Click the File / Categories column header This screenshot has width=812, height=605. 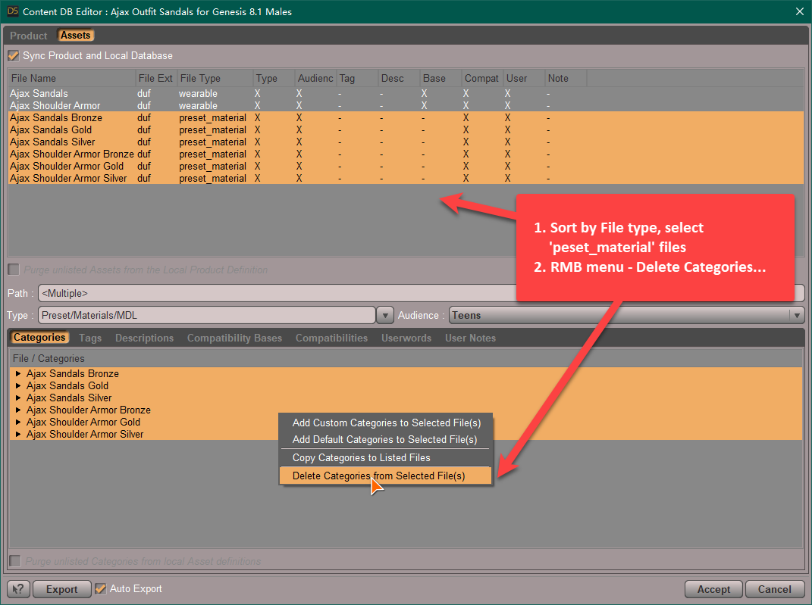406,358
